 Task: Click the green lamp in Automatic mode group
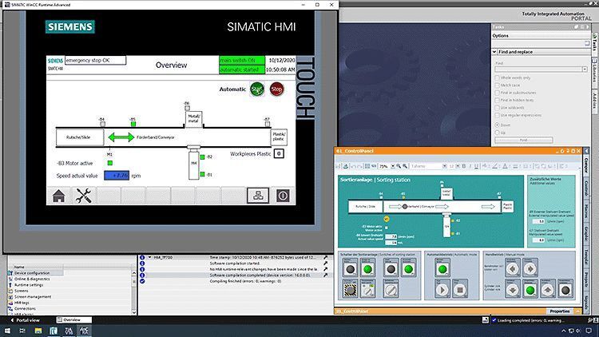[x=442, y=269]
